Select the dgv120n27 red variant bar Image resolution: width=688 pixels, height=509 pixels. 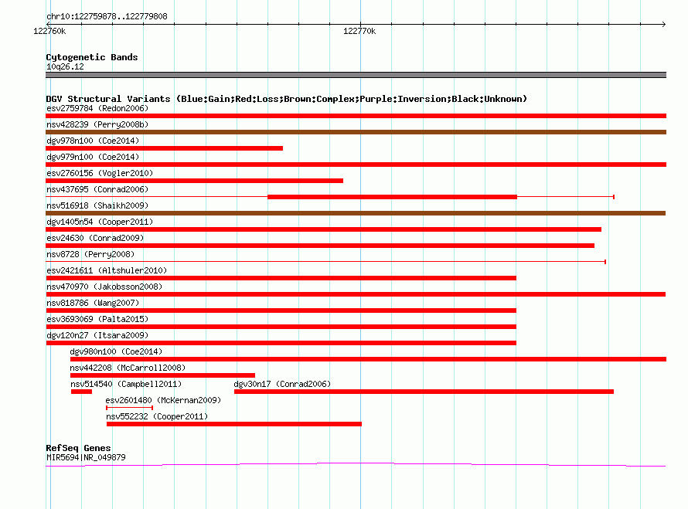(x=281, y=343)
